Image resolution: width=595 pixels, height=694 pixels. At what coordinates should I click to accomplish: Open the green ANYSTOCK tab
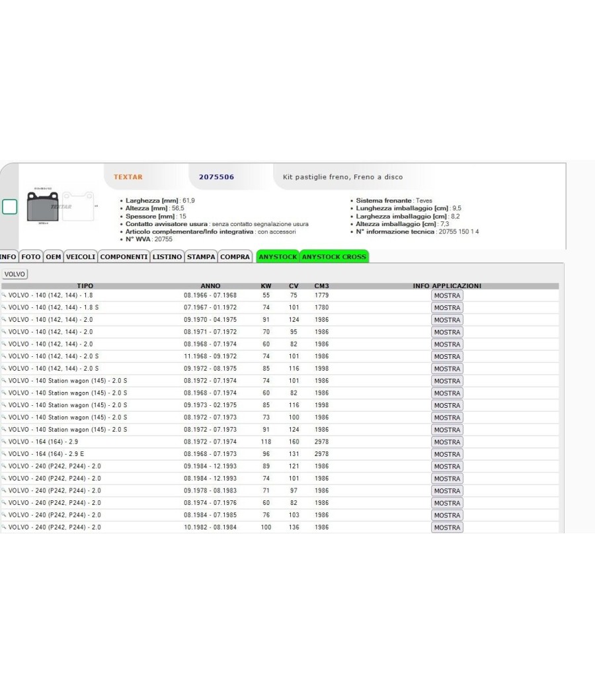tap(278, 256)
